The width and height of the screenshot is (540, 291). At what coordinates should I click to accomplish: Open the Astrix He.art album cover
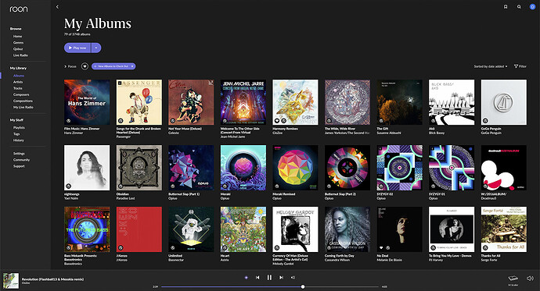tap(243, 229)
